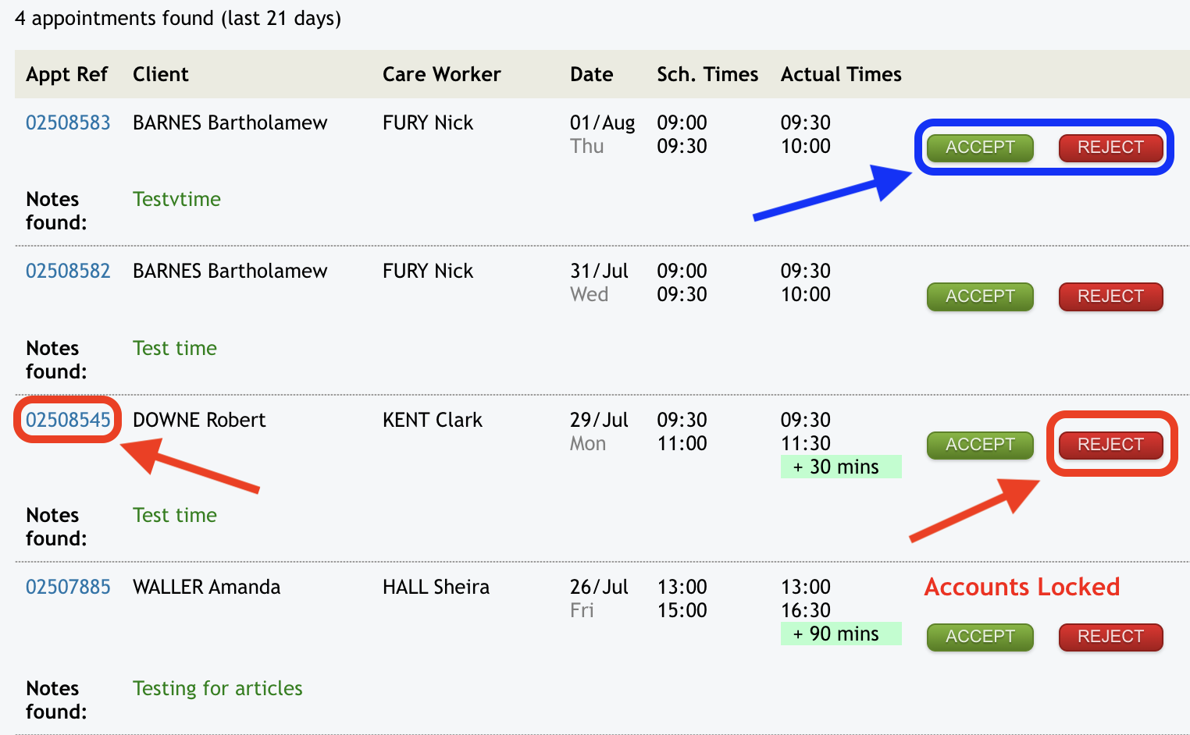Click the Care Worker column header

(441, 74)
